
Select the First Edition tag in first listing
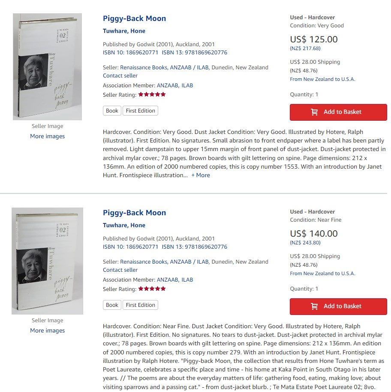pos(140,111)
